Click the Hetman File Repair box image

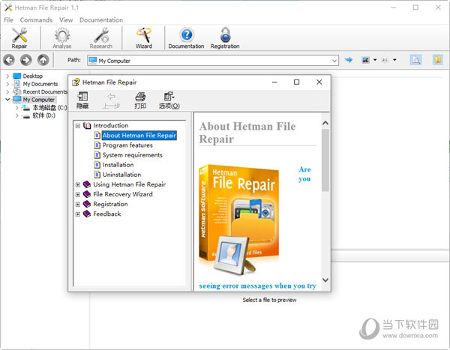(x=238, y=220)
